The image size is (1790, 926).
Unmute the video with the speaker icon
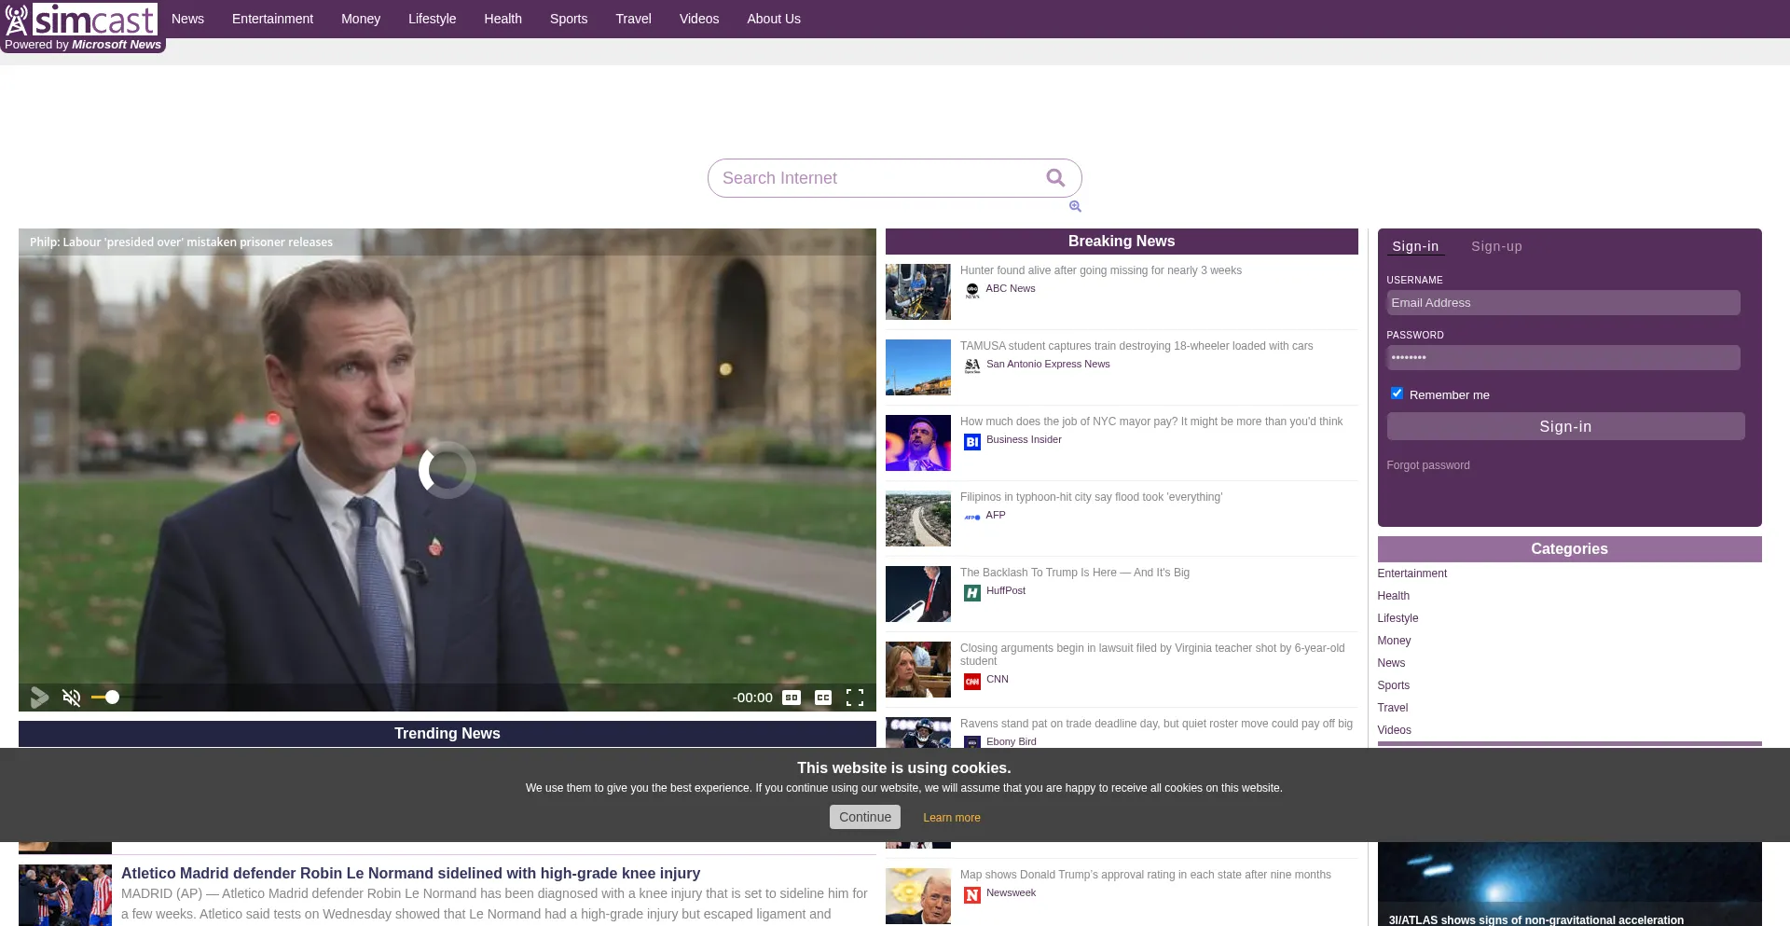(72, 698)
